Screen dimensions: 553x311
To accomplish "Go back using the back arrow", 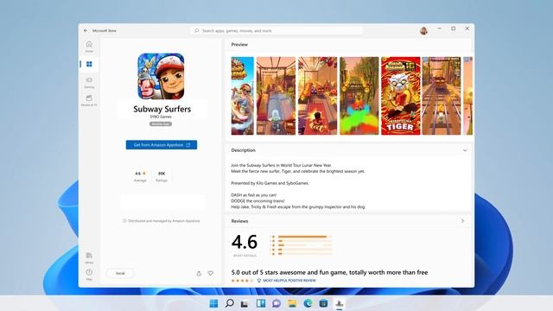I will click(86, 31).
